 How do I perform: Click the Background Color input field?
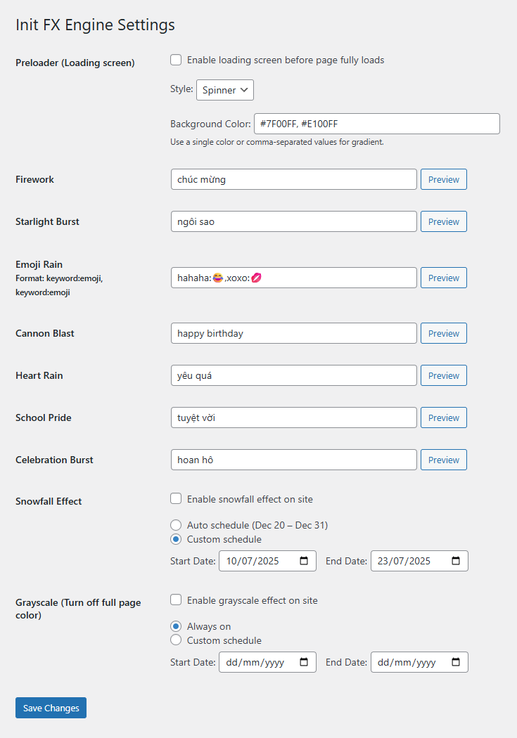[376, 124]
